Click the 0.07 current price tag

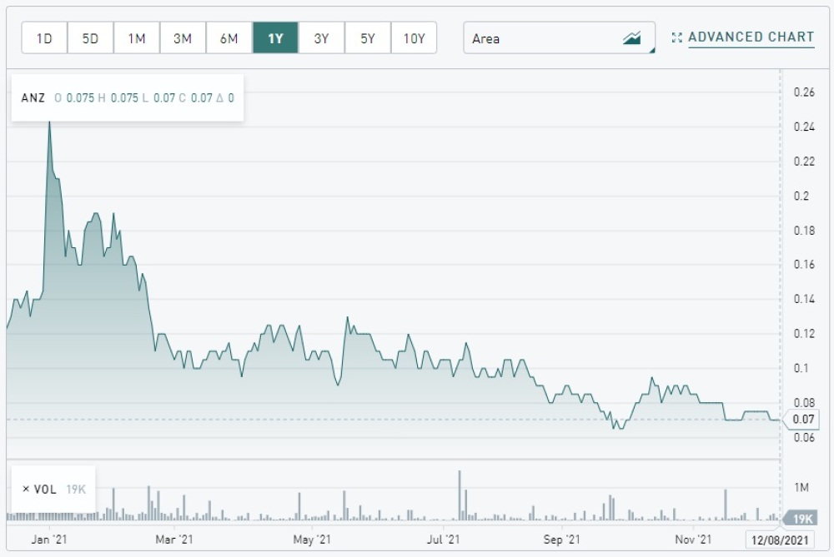[x=802, y=419]
